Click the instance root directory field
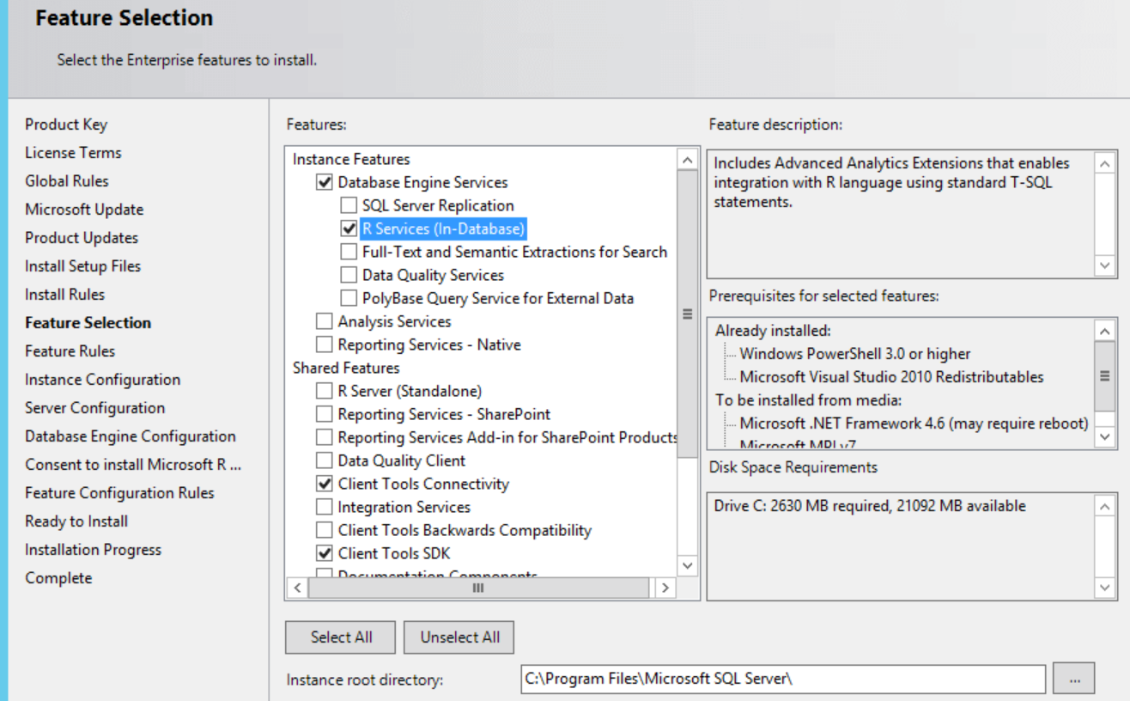The height and width of the screenshot is (701, 1130). click(x=781, y=678)
